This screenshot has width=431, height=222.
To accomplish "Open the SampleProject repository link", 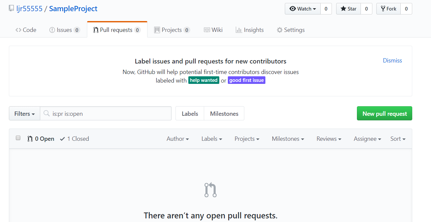I will point(73,9).
